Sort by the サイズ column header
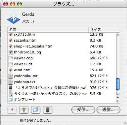Screen dimensions: 127x125 (102, 30)
